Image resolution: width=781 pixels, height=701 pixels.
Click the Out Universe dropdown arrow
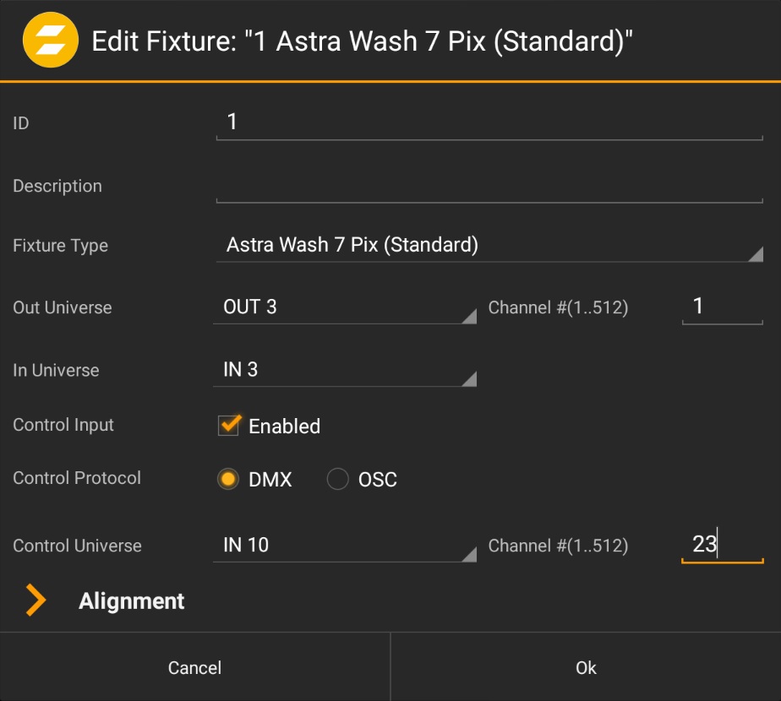coord(468,316)
